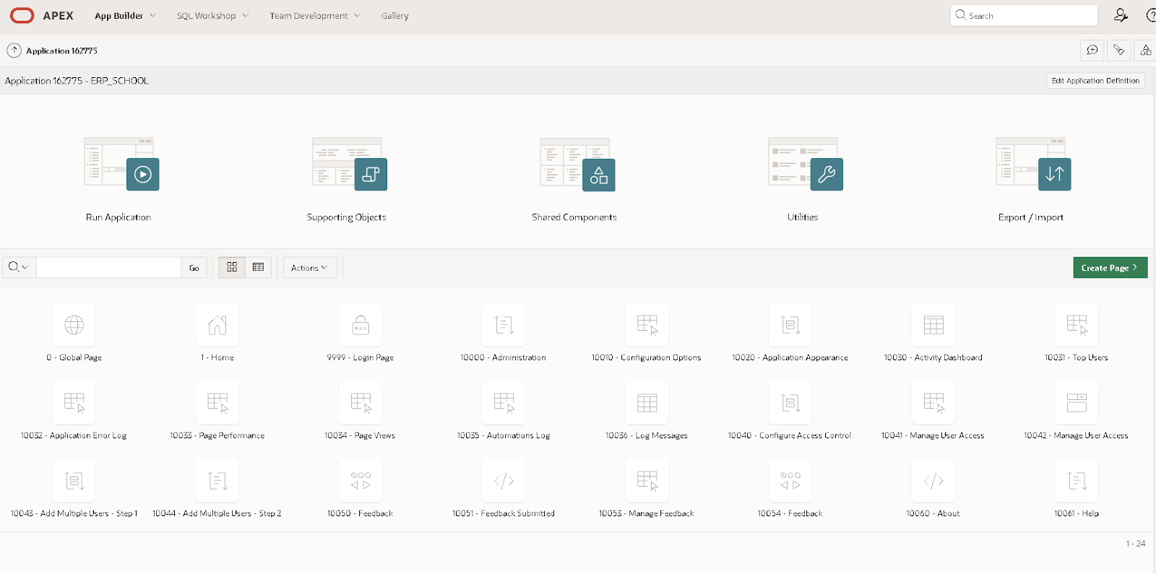The image size is (1156, 574).
Task: Open 10010 - Configuration Options page icon
Action: tap(647, 325)
